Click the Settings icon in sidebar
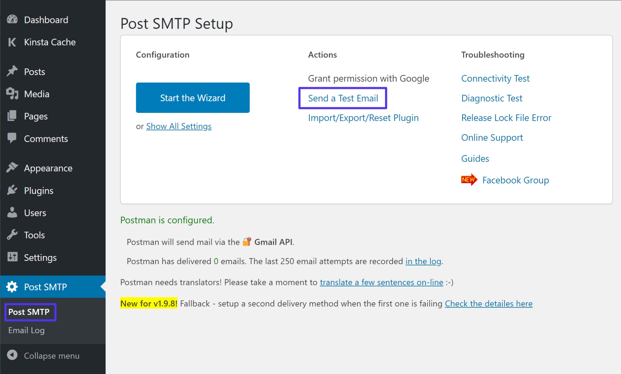This screenshot has height=374, width=621. point(12,257)
